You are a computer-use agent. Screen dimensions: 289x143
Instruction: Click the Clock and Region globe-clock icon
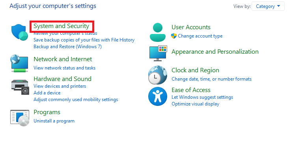(x=158, y=75)
